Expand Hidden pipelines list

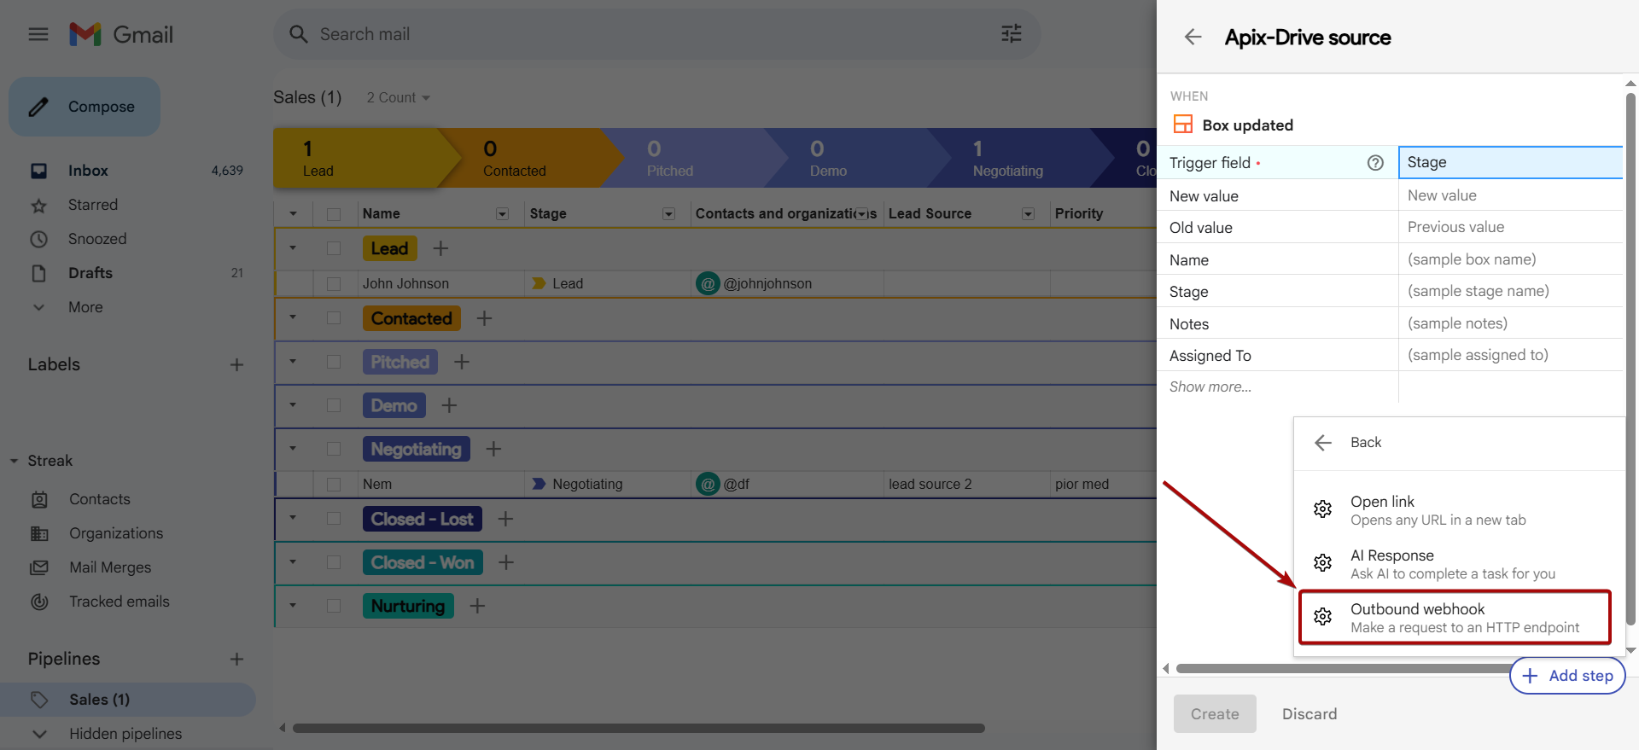(x=39, y=734)
